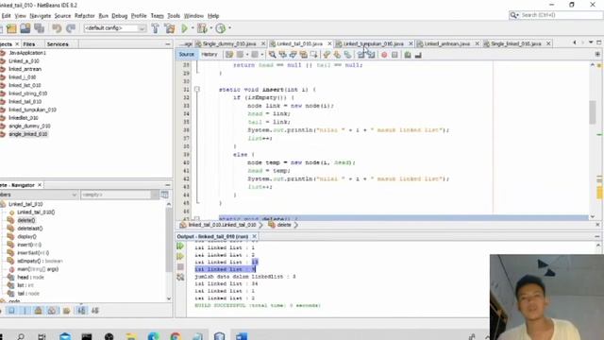The width and height of the screenshot is (604, 340).
Task: Open the Linked_antrean.java editor tab
Action: tap(446, 43)
